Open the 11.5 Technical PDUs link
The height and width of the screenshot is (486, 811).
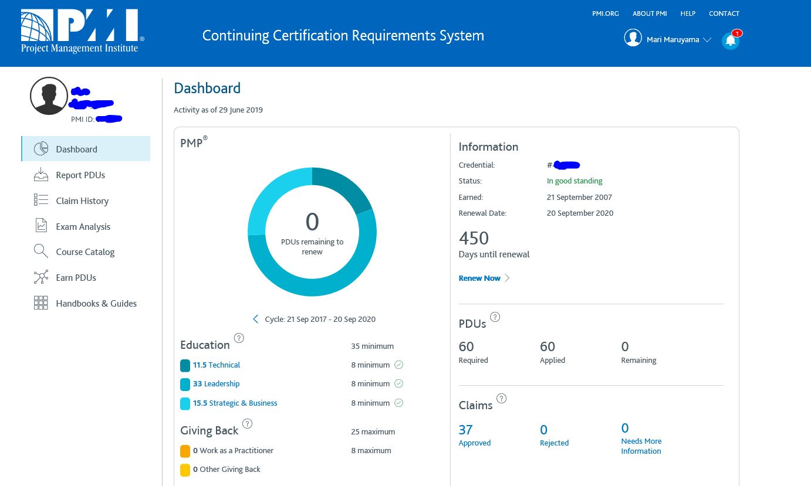pos(217,365)
